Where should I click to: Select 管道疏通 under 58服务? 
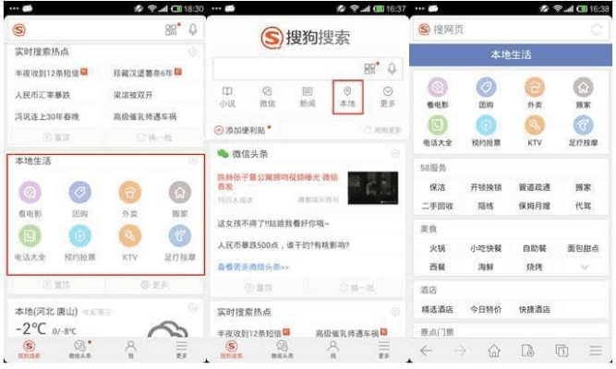click(x=535, y=187)
